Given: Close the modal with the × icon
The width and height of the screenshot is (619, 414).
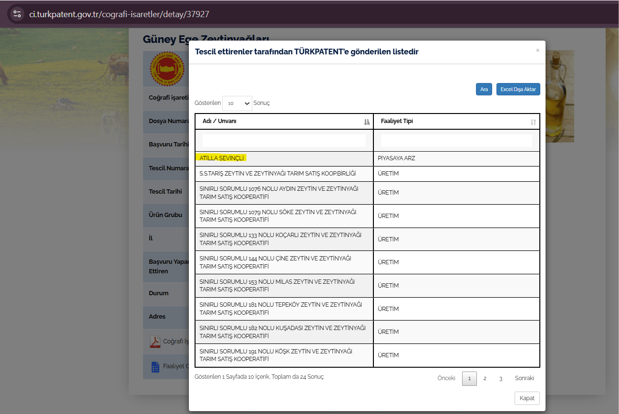Looking at the screenshot, I should pos(537,50).
